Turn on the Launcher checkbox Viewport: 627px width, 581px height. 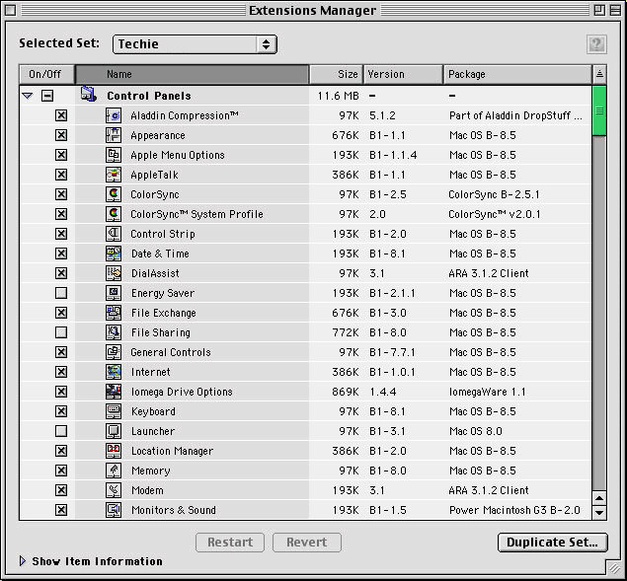click(x=61, y=431)
